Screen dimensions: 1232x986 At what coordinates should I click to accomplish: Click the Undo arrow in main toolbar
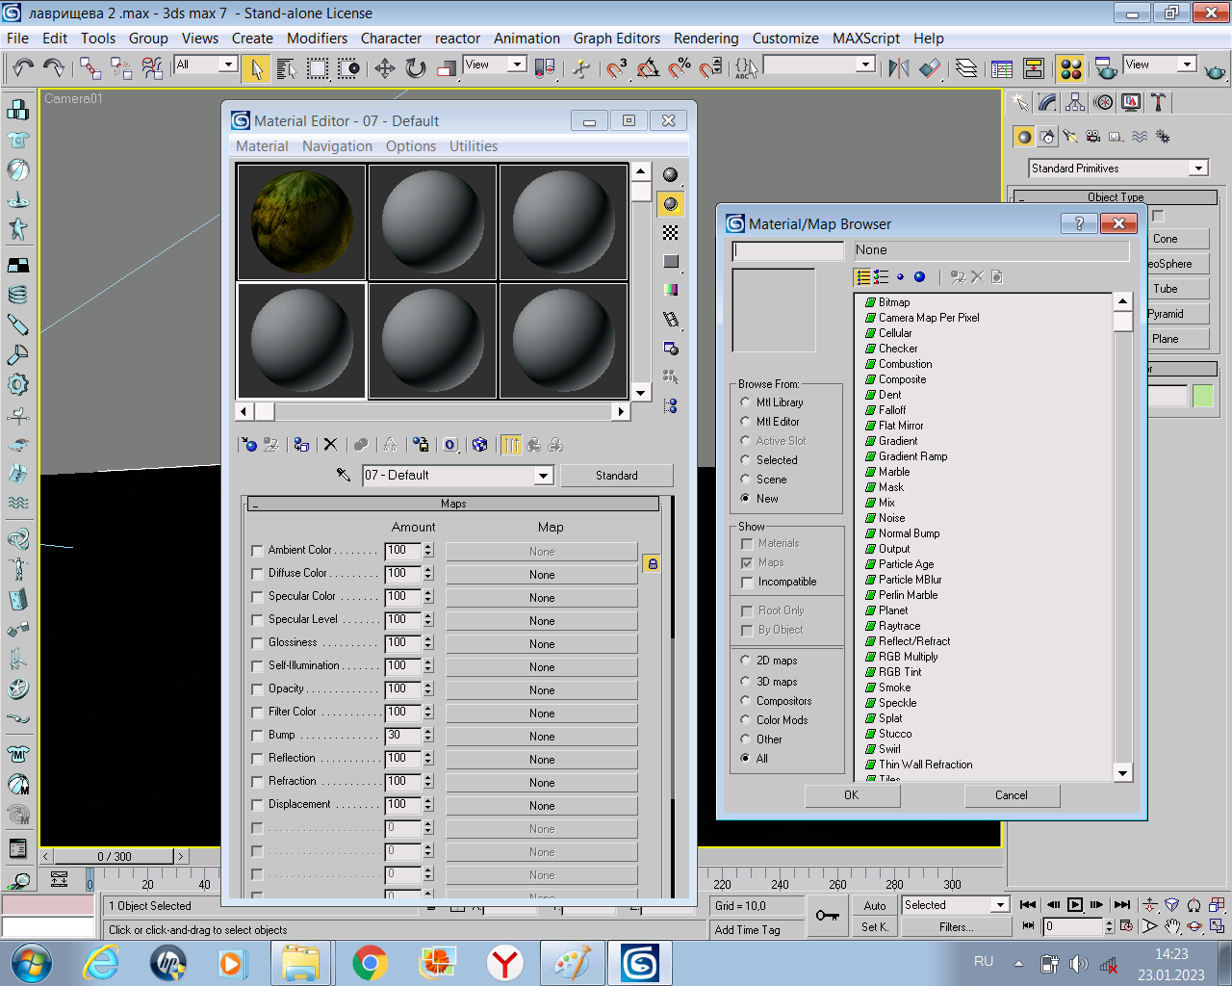[x=23, y=67]
